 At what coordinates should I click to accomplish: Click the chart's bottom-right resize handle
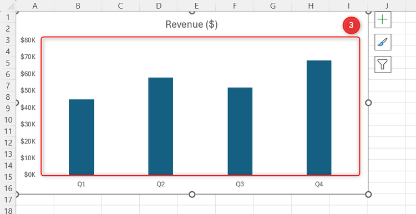click(368, 195)
